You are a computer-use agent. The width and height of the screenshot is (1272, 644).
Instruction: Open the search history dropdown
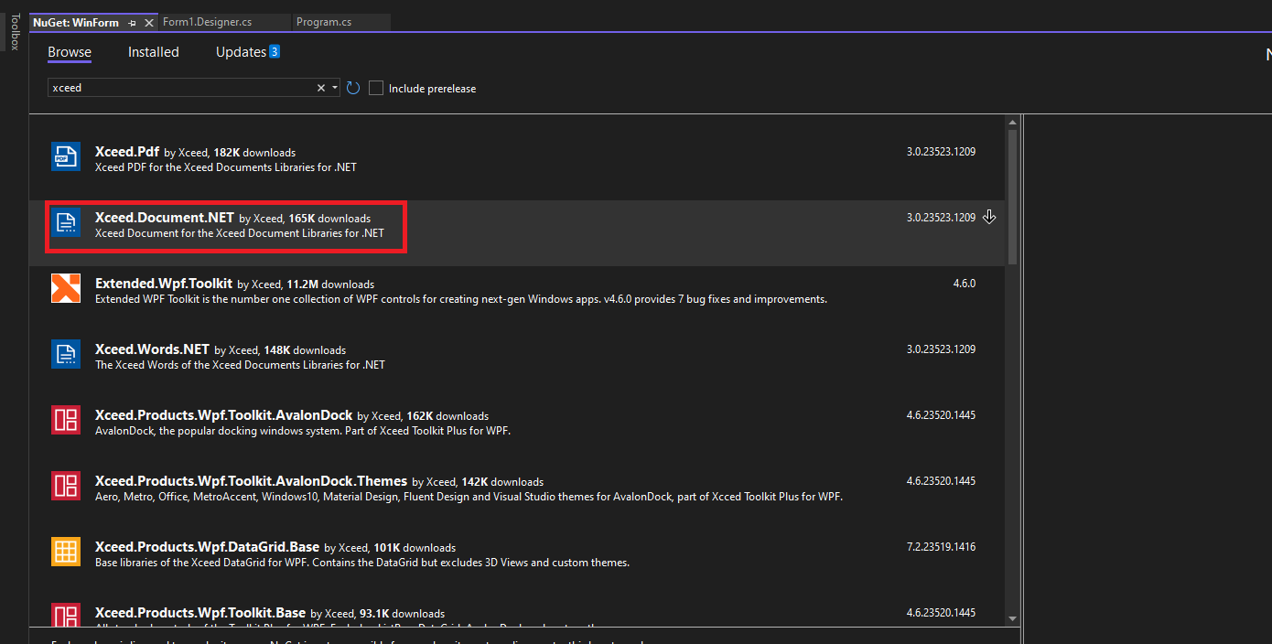[x=334, y=87]
